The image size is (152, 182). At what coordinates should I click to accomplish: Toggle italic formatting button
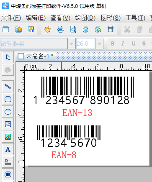123,44
